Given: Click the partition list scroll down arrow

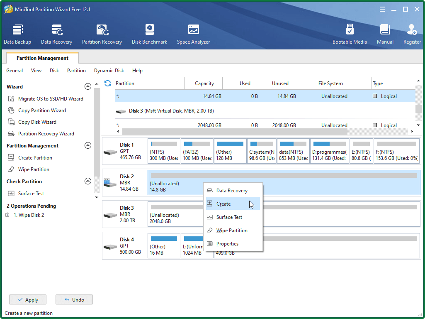Looking at the screenshot, I should coord(418,125).
